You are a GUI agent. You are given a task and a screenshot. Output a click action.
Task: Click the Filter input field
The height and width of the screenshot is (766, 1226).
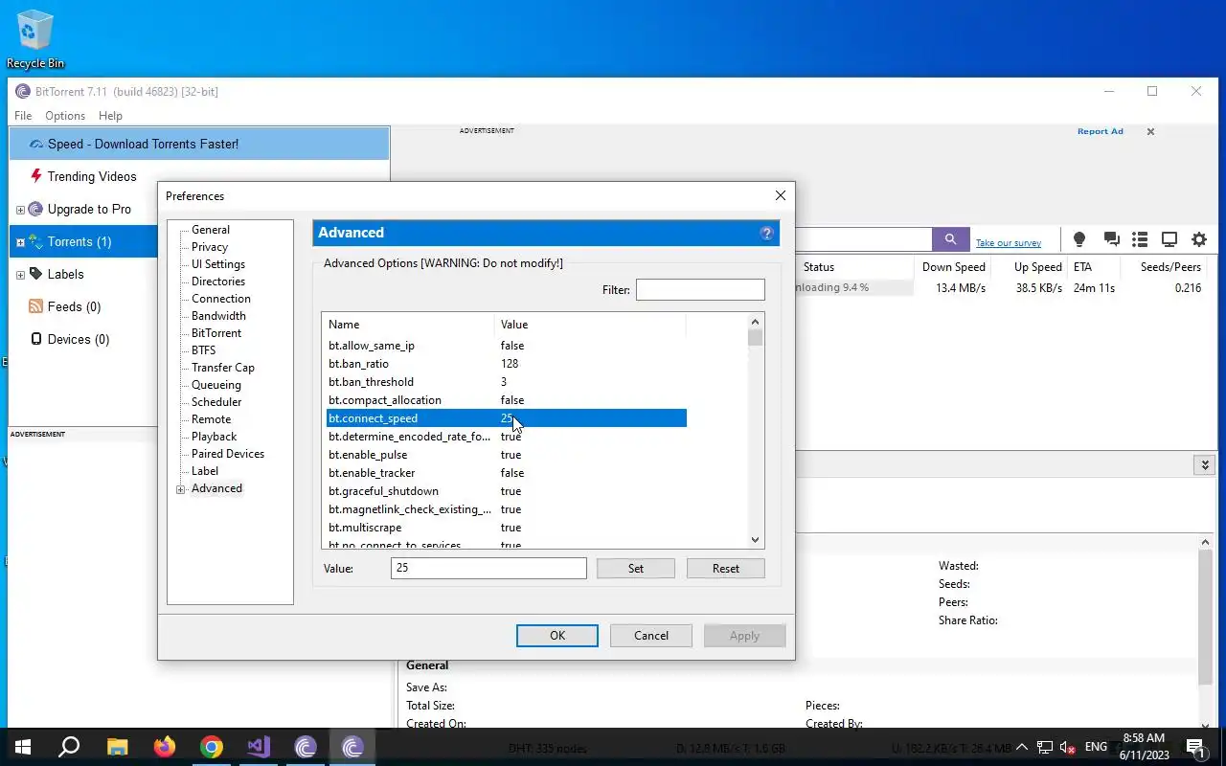[x=700, y=289]
